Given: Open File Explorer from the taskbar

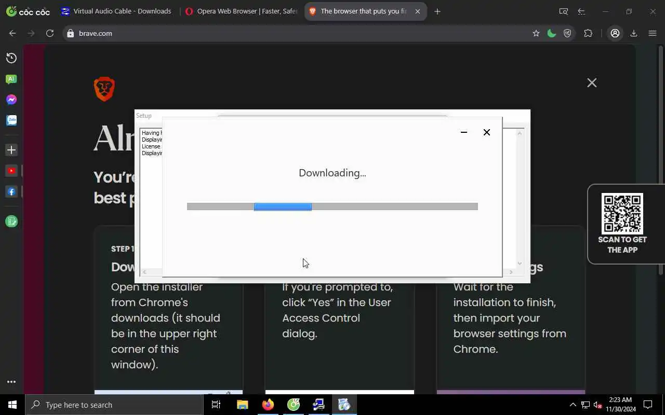Looking at the screenshot, I should point(242,405).
